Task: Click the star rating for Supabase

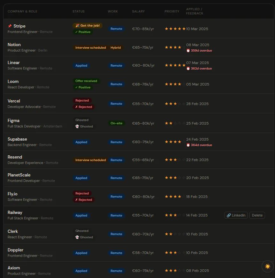Action: [x=175, y=142]
